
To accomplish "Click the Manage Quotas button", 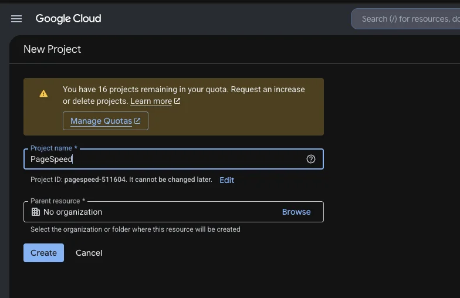I will click(x=106, y=121).
